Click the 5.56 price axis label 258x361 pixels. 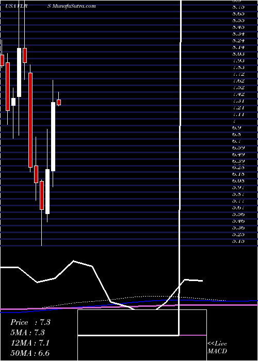click(x=238, y=215)
